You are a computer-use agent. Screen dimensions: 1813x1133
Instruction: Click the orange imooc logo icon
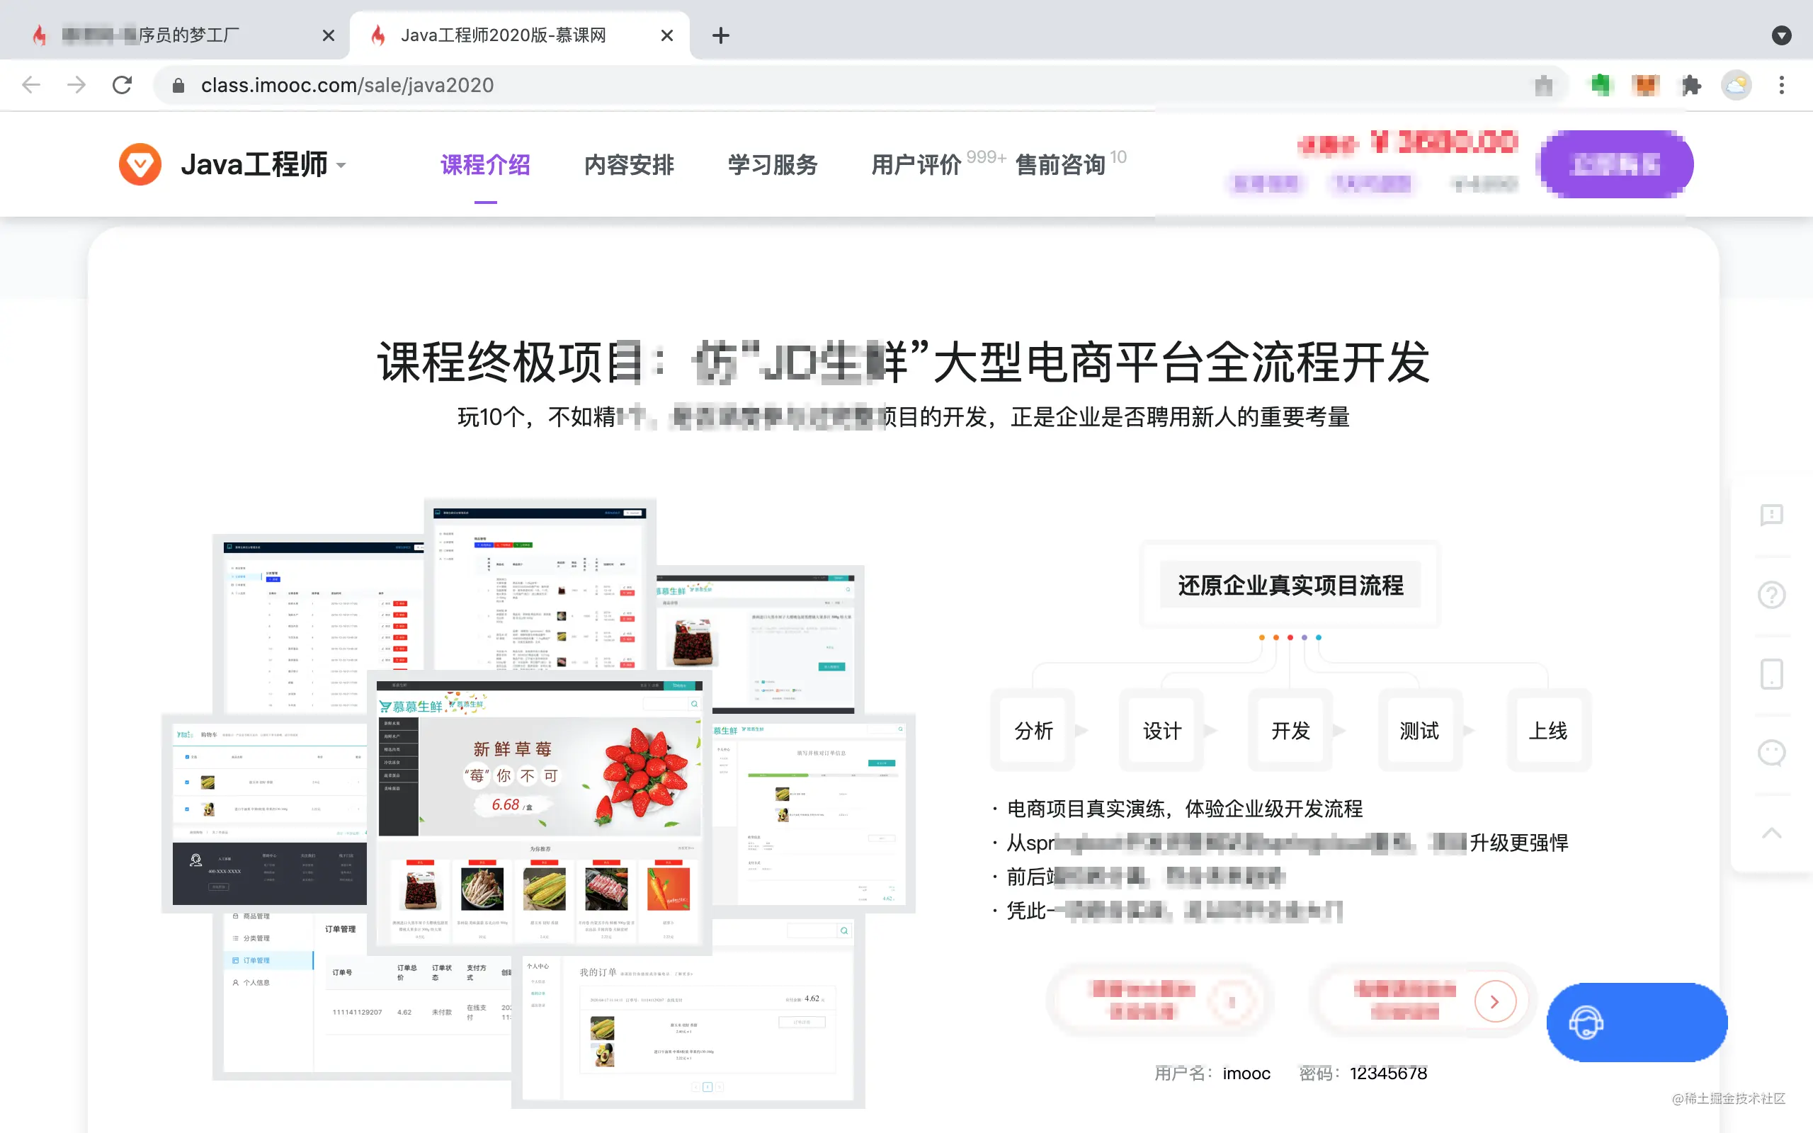(x=140, y=164)
